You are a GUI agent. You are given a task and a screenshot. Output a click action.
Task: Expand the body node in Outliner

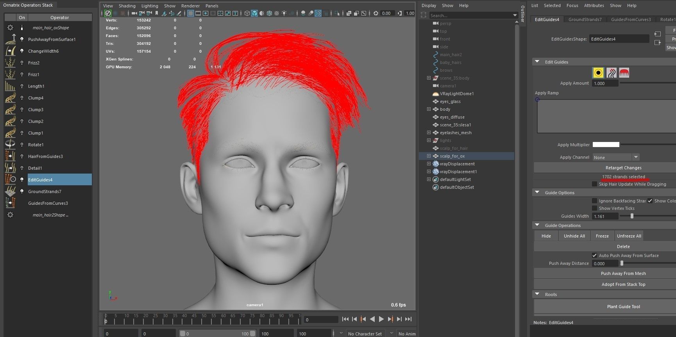429,109
